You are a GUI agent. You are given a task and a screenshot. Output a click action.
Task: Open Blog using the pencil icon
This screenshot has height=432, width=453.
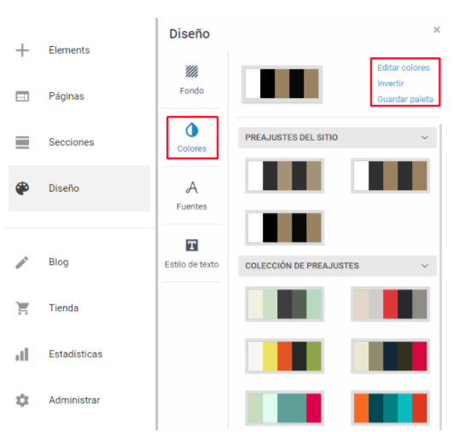(x=22, y=262)
